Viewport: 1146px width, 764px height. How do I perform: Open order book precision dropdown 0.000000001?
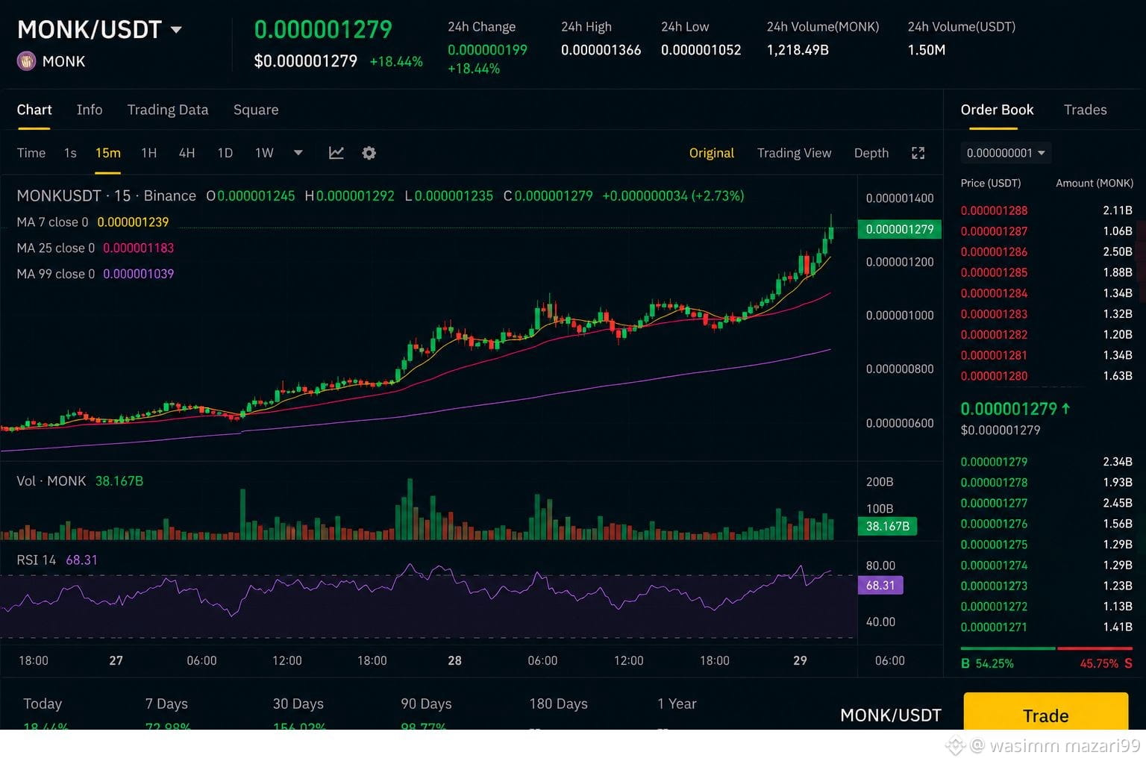(x=1005, y=153)
